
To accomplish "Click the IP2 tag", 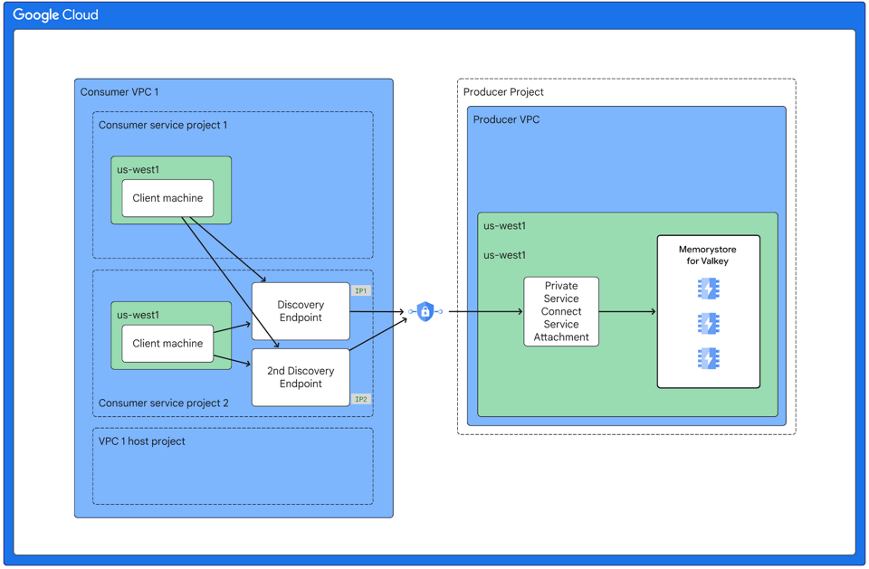I will pyautogui.click(x=361, y=399).
